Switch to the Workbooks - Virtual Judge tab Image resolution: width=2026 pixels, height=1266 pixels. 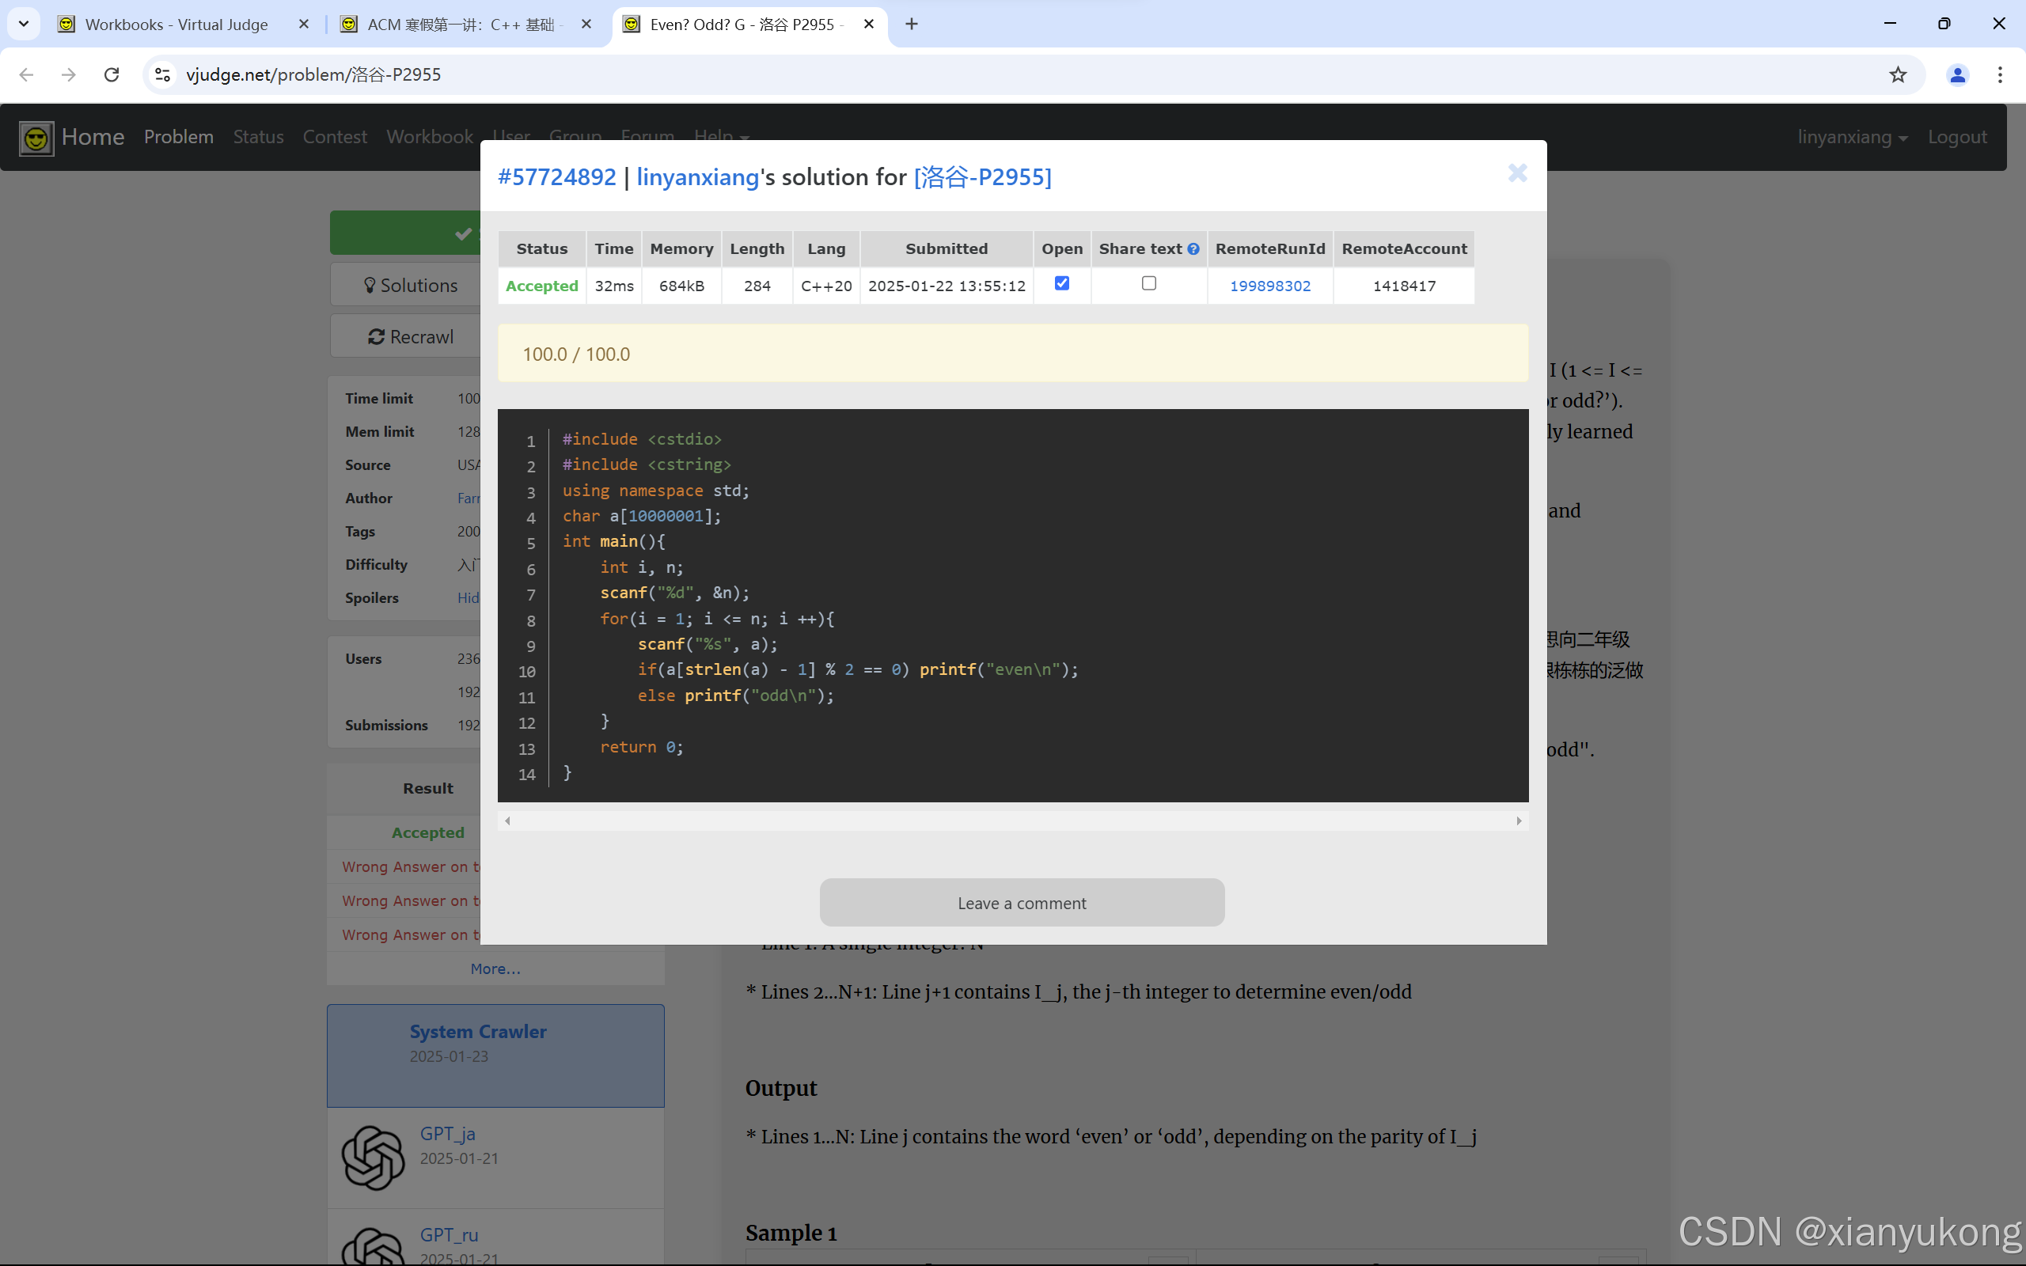click(x=176, y=25)
